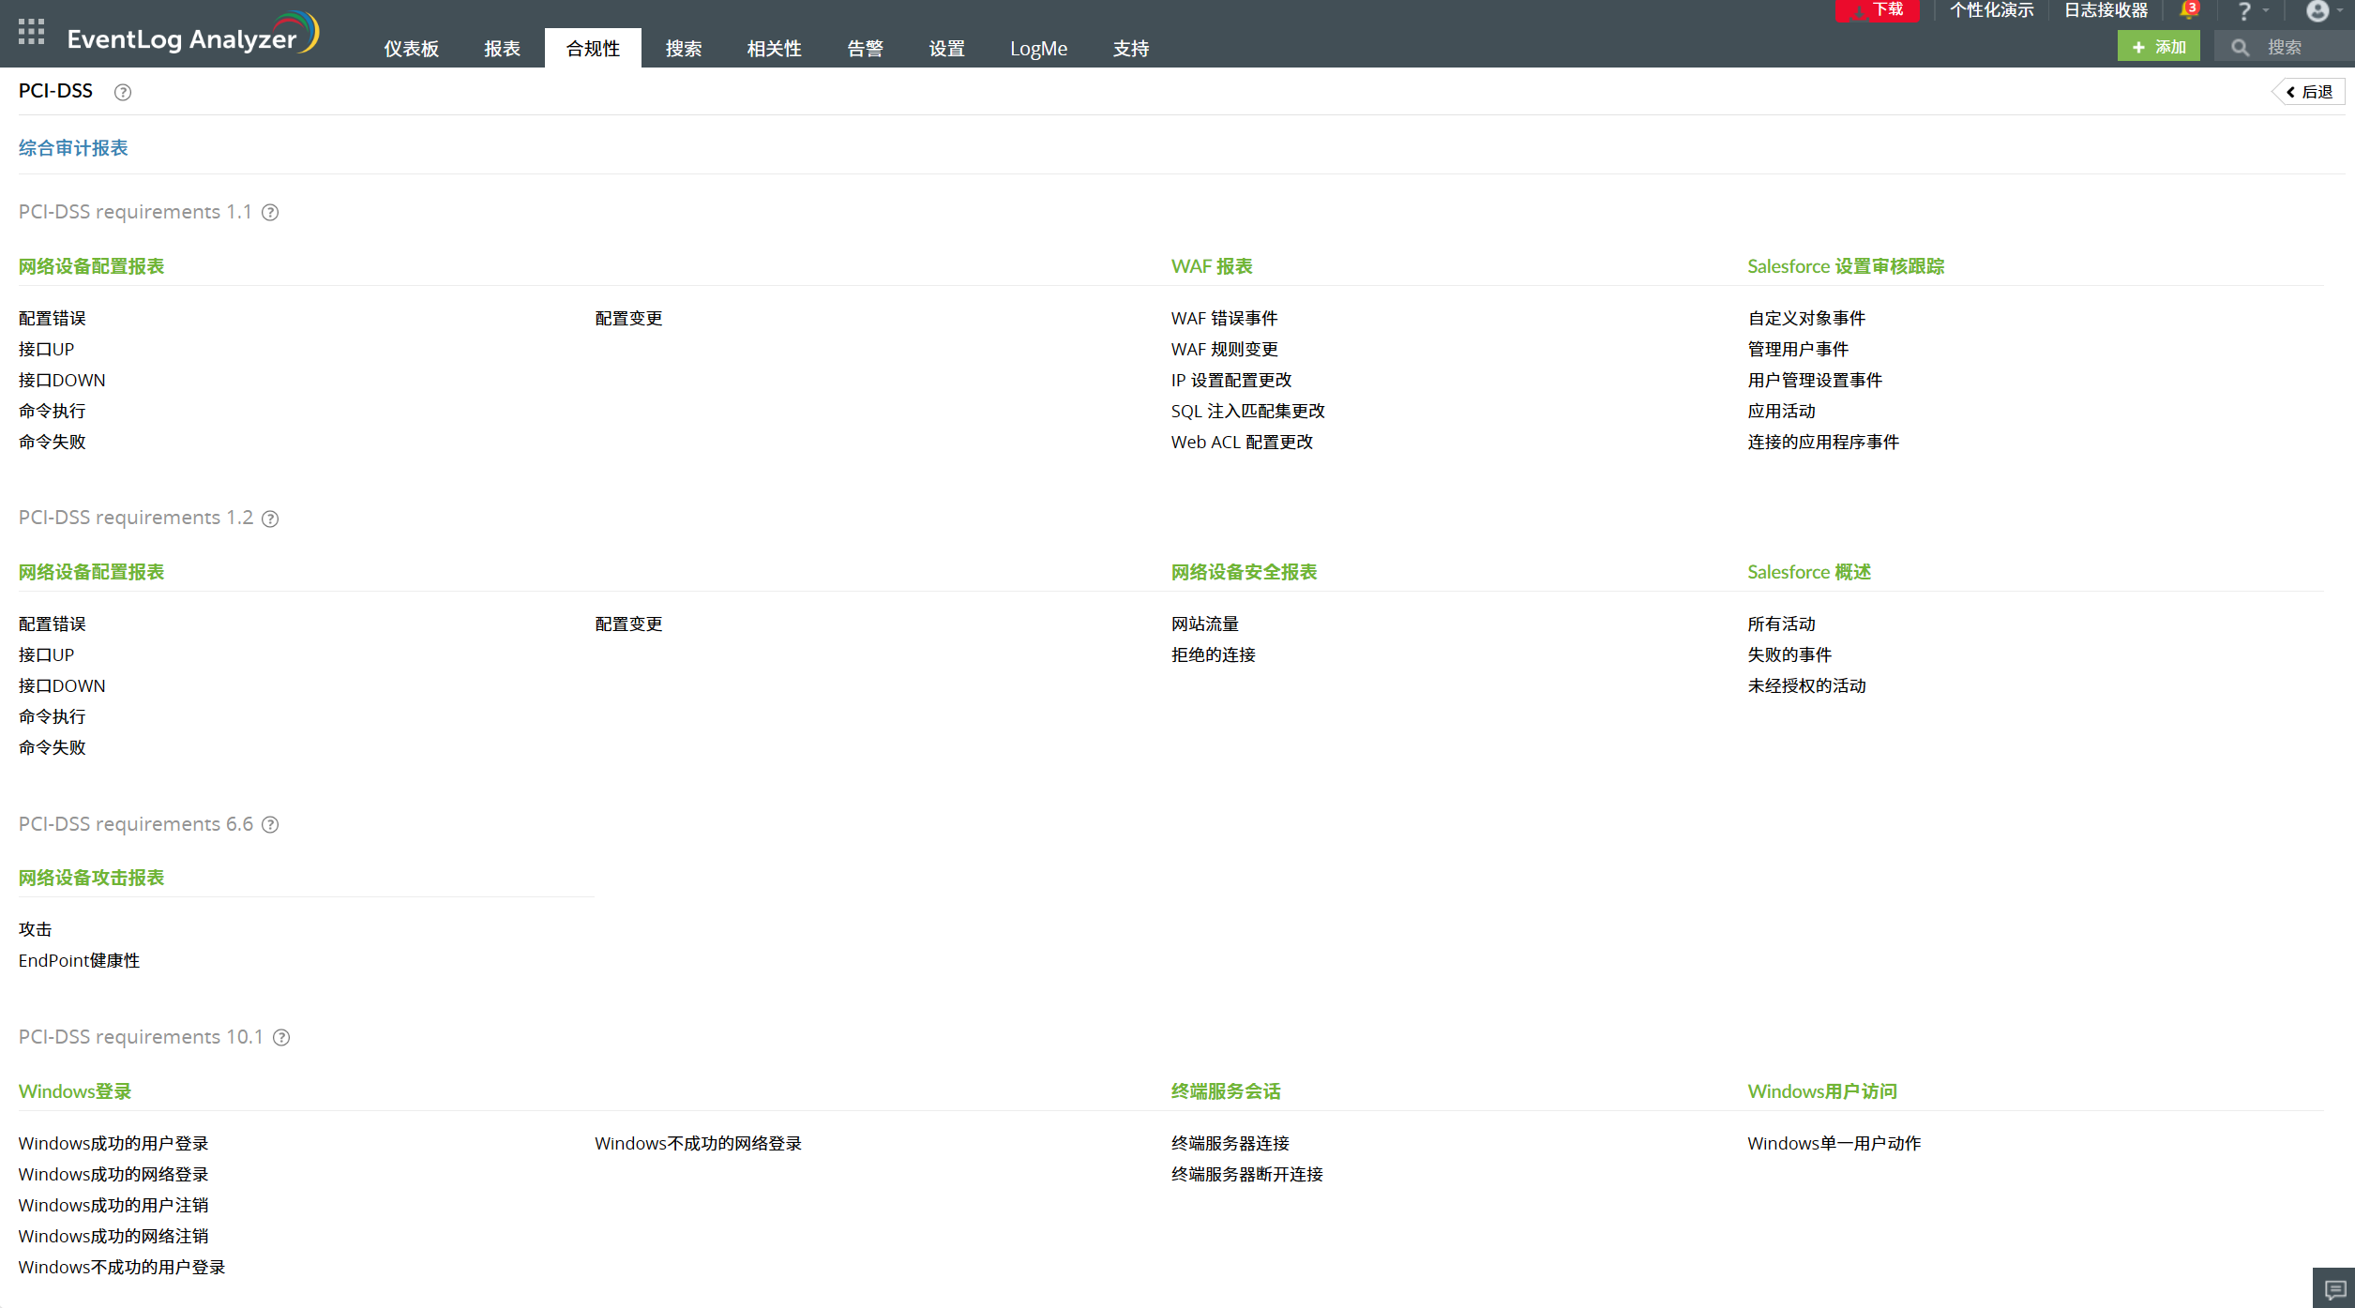Open the 综合审计报表 link
Image resolution: width=2355 pixels, height=1308 pixels.
coord(73,148)
